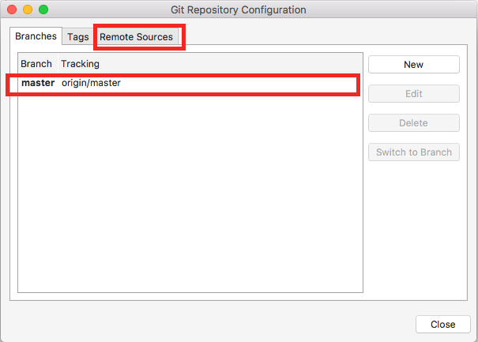Viewport: 478px width, 342px height.
Task: Click blank tab bar space right of Remote Sources
Action: (x=316, y=37)
